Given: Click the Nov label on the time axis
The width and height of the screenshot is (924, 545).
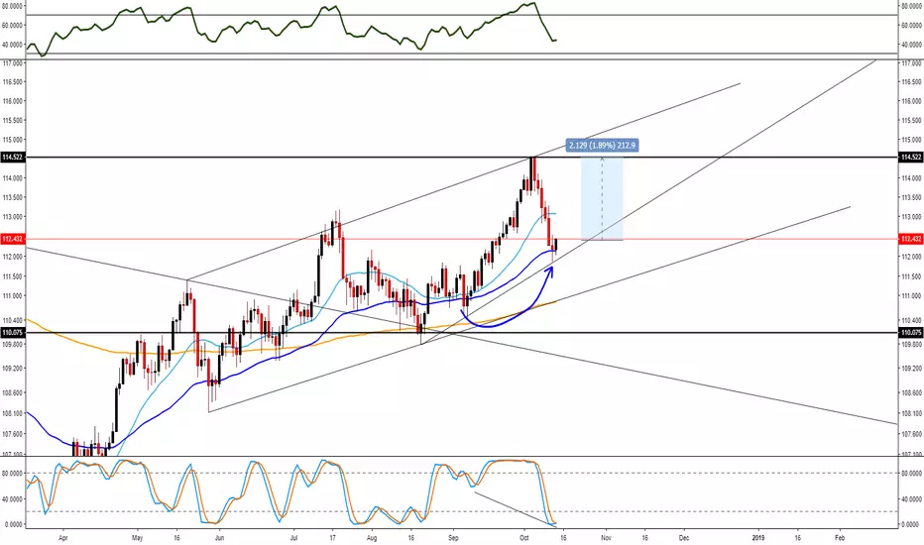Looking at the screenshot, I should (606, 537).
